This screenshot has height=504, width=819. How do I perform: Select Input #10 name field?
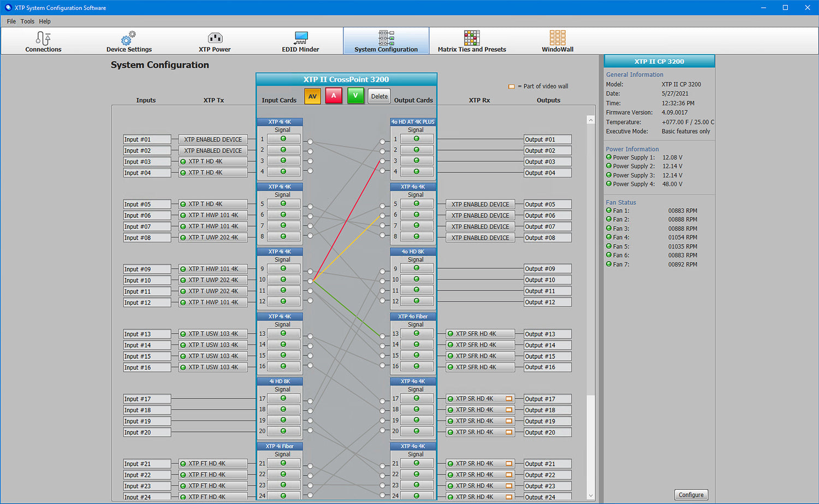pos(147,280)
